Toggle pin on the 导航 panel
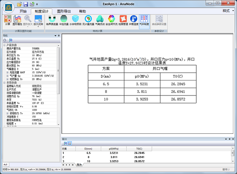The height and width of the screenshot is (174, 237). click(59, 36)
